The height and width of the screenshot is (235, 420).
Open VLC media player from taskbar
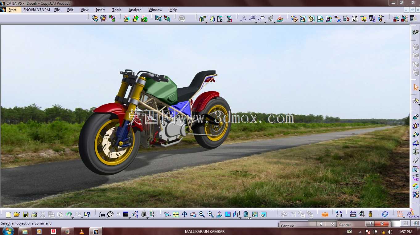point(81,231)
